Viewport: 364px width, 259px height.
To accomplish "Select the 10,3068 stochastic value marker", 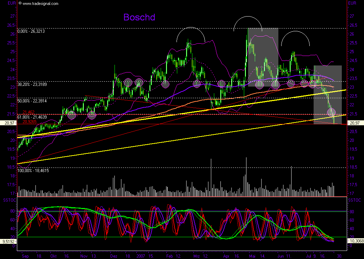I will point(355,241).
